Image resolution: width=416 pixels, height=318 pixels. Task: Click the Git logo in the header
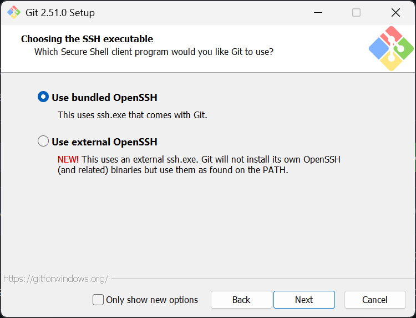(391, 48)
